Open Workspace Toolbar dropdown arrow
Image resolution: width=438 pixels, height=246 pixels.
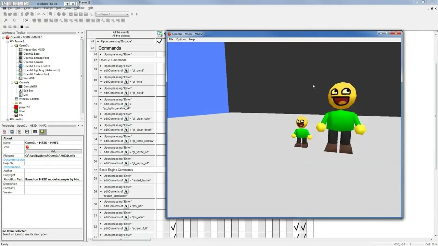[78, 33]
